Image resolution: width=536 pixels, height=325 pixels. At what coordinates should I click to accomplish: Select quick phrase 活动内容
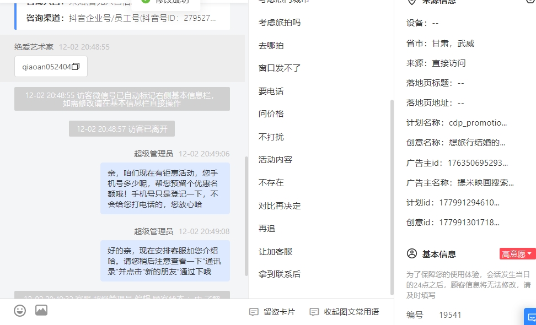click(x=276, y=160)
